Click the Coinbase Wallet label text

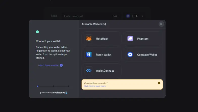coord(147,54)
